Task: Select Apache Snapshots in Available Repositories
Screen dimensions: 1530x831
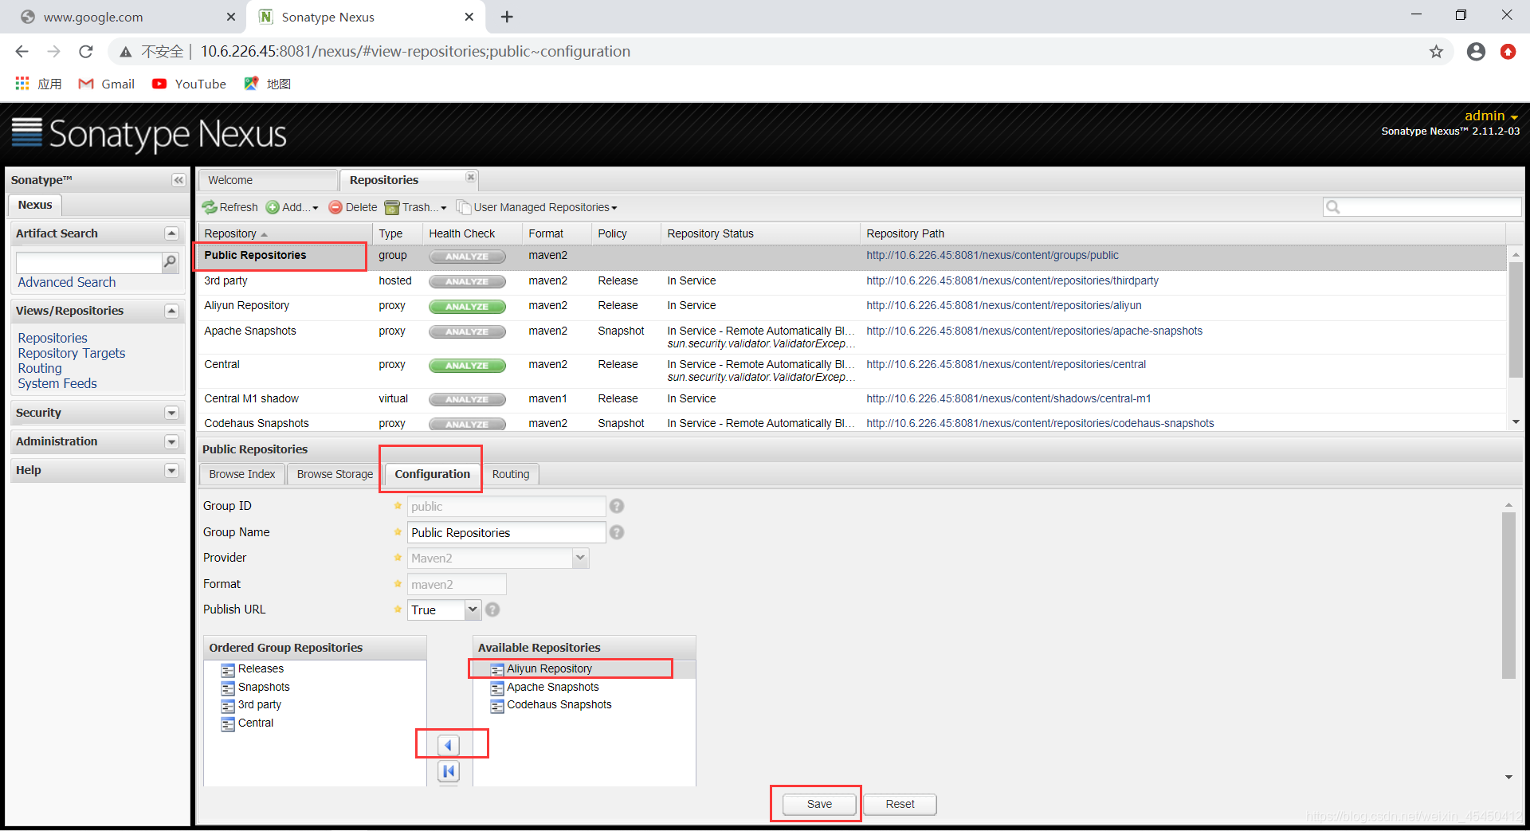Action: click(552, 687)
